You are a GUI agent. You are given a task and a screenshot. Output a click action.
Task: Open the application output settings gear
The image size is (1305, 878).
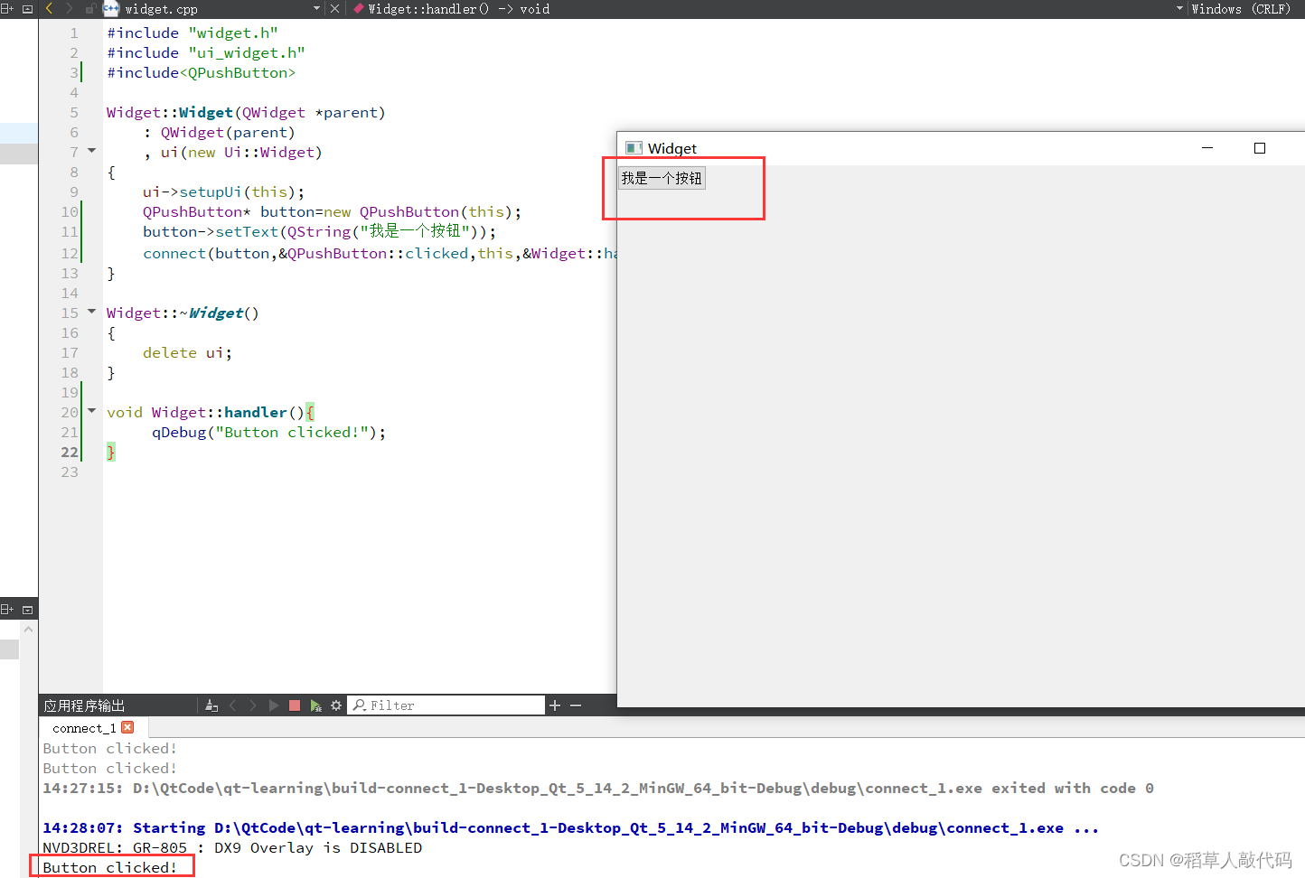click(x=336, y=705)
